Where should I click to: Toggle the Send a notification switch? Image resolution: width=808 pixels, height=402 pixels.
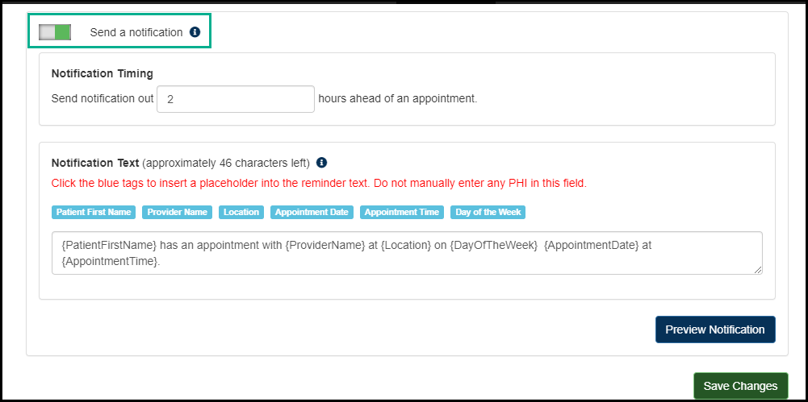[x=55, y=32]
